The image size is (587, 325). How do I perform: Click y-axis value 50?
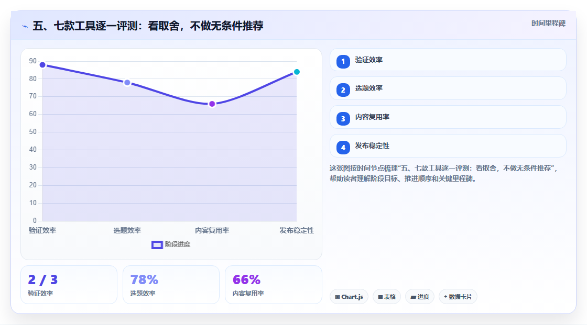pos(33,132)
